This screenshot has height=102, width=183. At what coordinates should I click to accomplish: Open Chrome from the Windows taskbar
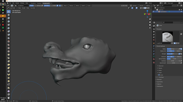coord(3,4)
